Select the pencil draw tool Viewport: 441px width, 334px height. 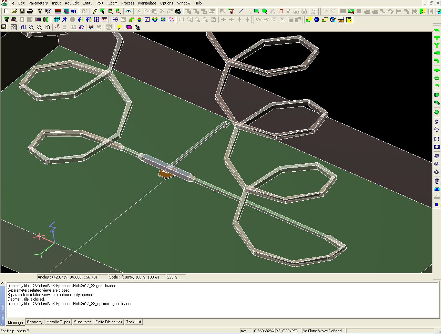tap(95, 11)
